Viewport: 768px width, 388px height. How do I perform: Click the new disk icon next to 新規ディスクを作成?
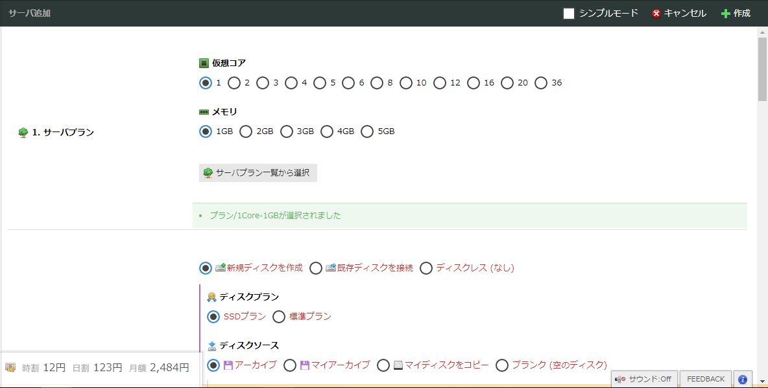221,268
